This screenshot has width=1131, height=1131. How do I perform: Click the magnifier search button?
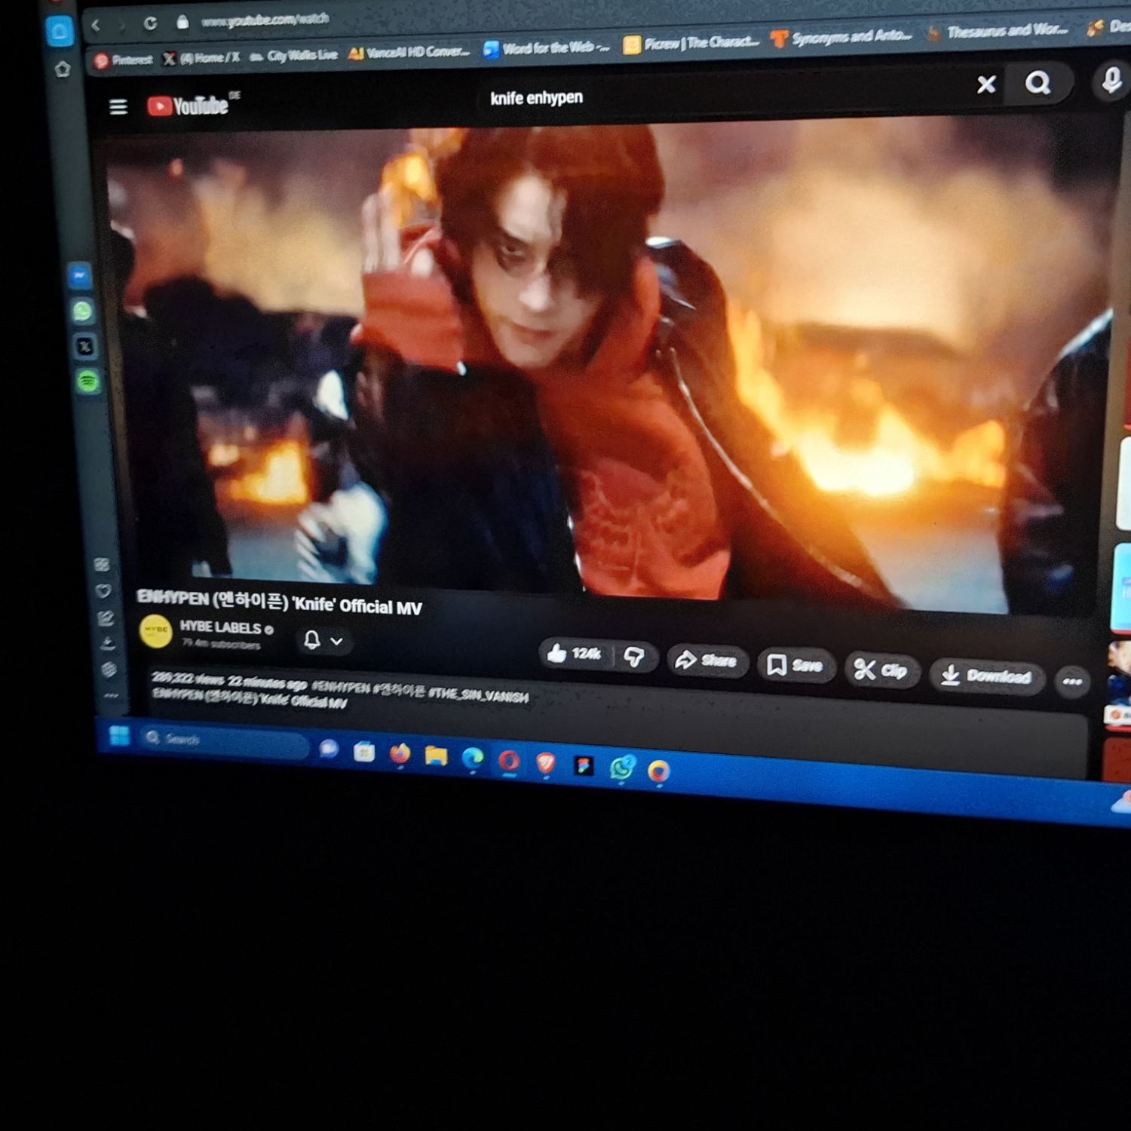(1038, 83)
